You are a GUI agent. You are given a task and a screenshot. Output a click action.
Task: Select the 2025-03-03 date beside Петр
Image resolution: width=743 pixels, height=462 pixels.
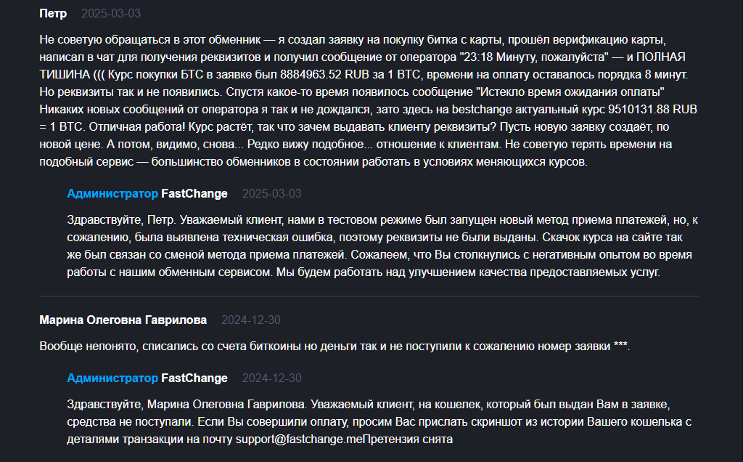tap(111, 13)
